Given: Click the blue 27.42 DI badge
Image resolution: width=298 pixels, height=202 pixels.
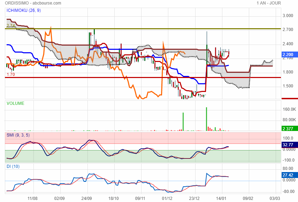Looking at the screenshot, I should click(x=290, y=175).
